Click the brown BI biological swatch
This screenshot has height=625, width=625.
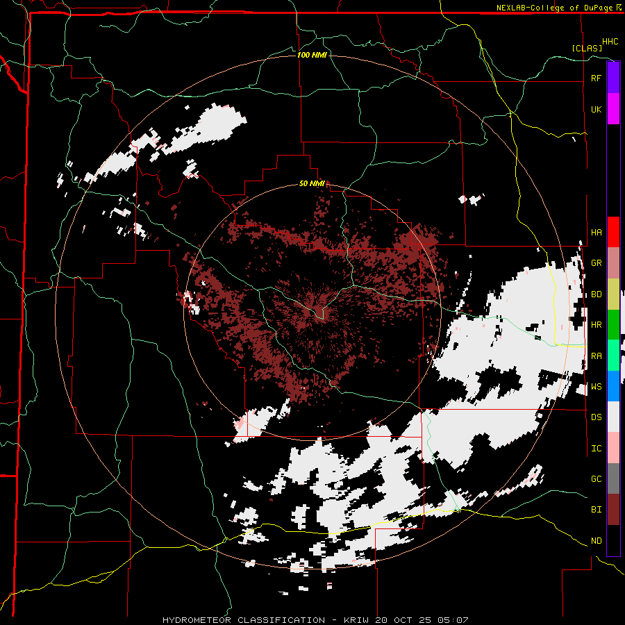pos(613,510)
